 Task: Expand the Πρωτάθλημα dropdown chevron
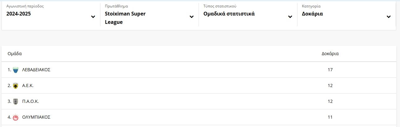pos(191,17)
